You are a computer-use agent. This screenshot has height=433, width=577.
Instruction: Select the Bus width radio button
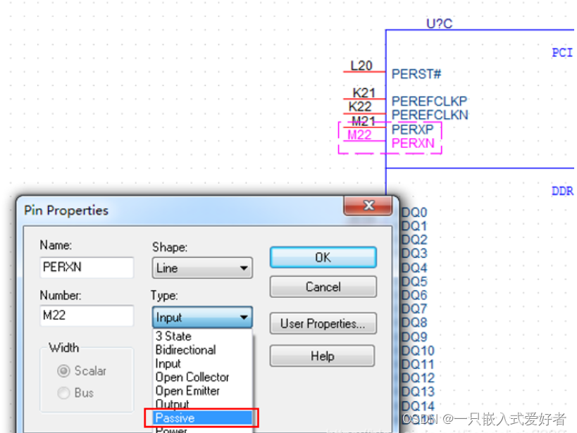[64, 393]
